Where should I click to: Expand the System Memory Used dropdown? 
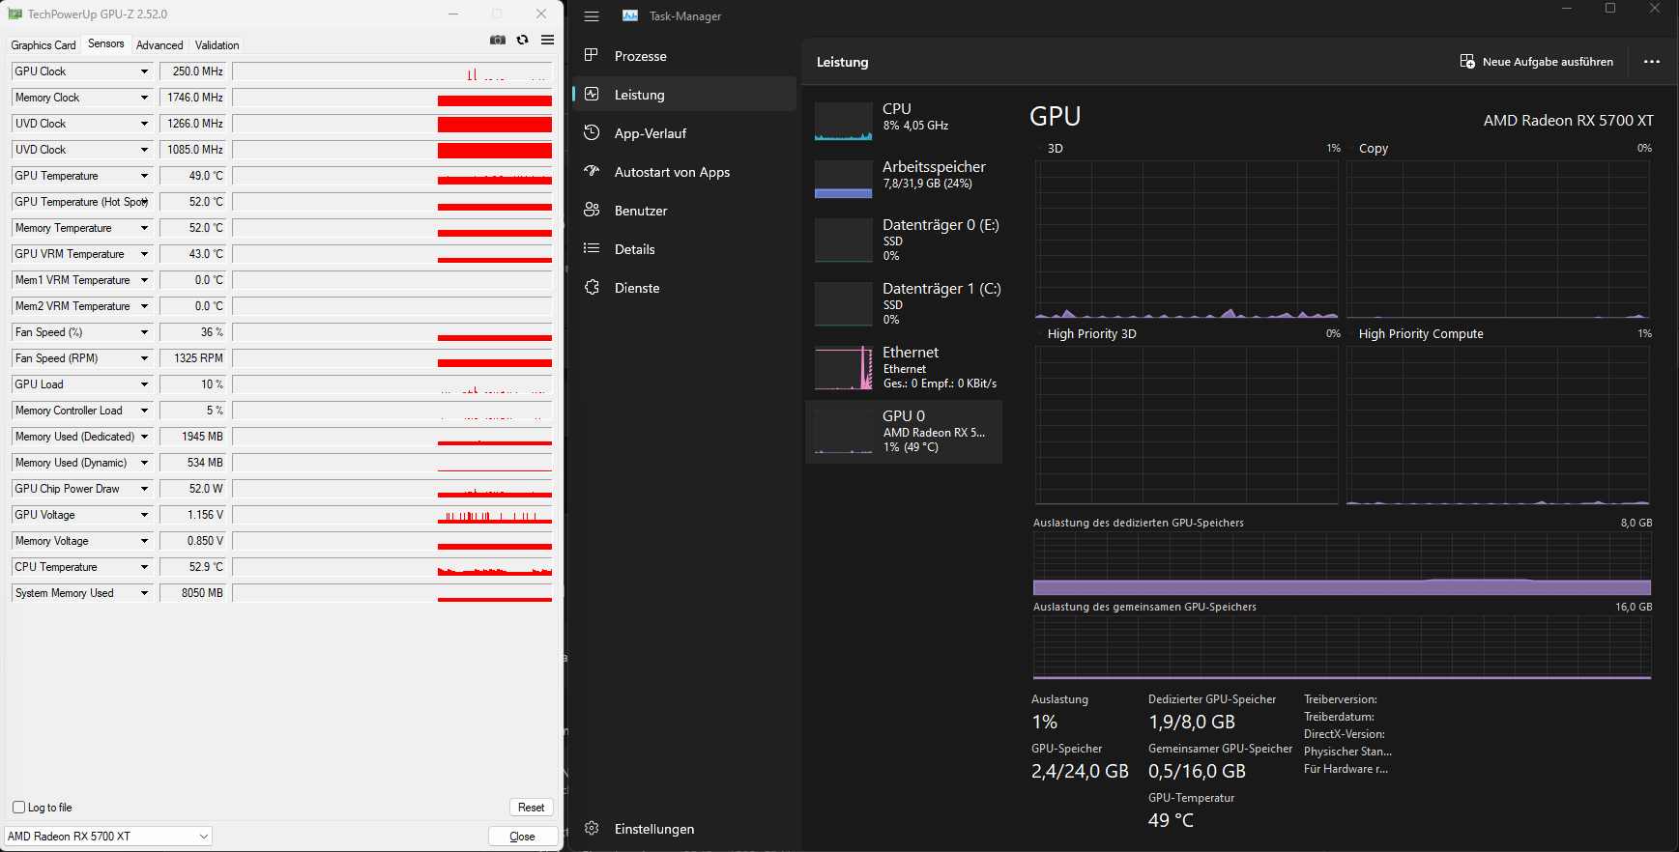coord(145,593)
